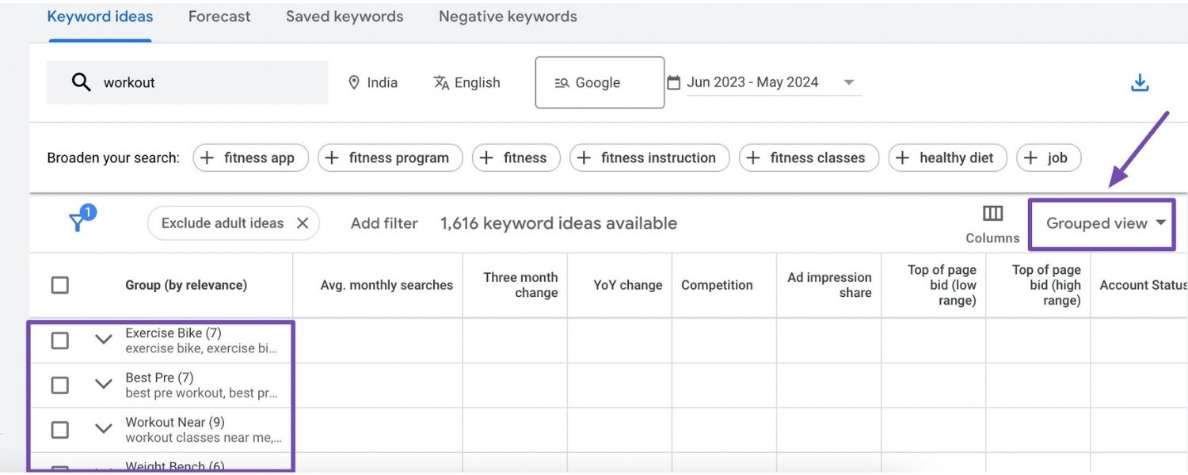Click Add filter
Screen dimensions: 1188x475
point(384,223)
